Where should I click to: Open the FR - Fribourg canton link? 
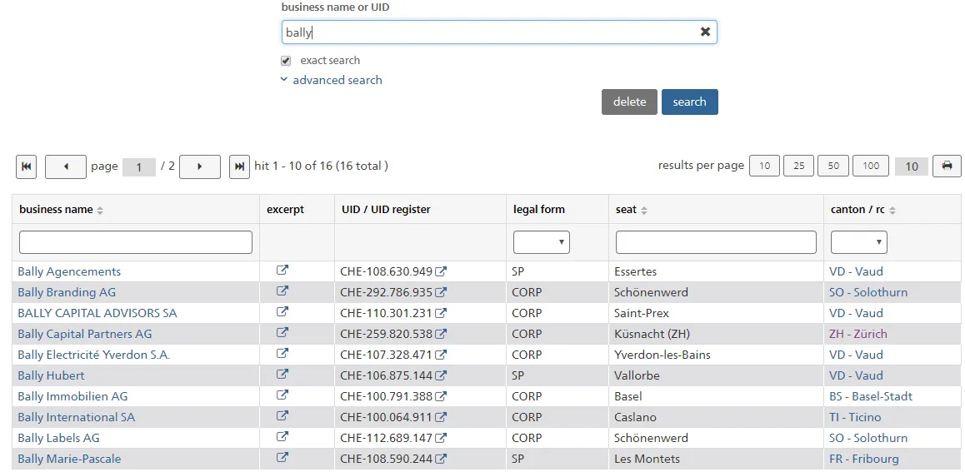(x=863, y=460)
